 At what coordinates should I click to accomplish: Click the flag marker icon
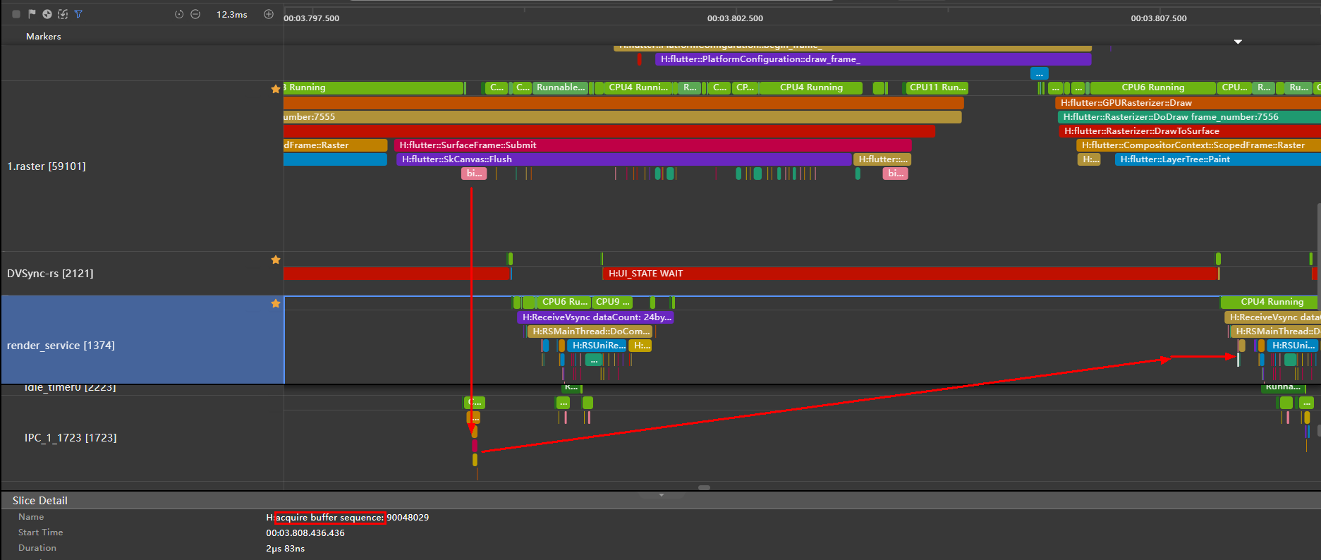pyautogui.click(x=32, y=14)
